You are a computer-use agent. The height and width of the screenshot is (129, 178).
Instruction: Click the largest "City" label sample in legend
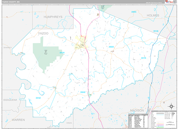tap(173, 113)
